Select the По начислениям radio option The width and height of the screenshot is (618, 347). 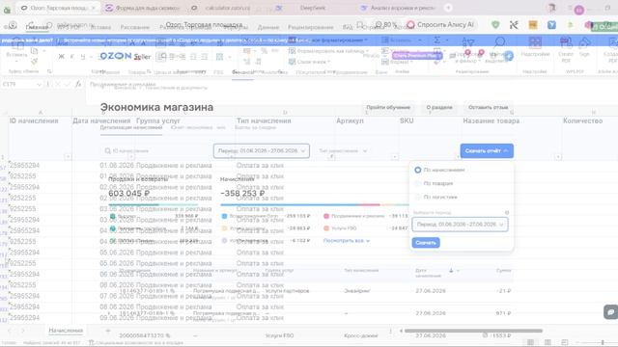click(418, 170)
